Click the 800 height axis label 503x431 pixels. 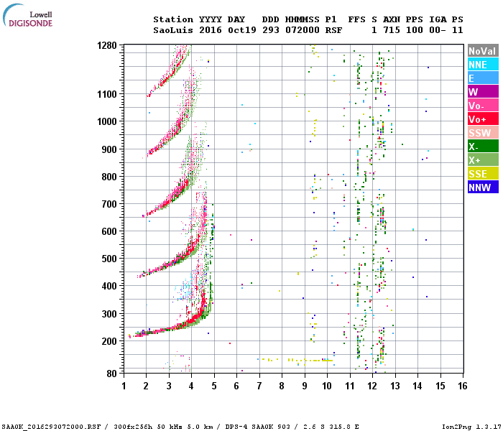[x=109, y=177]
